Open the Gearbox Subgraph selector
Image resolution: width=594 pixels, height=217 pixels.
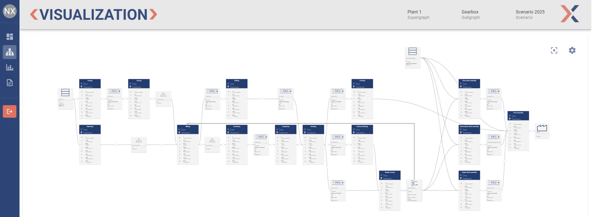click(x=470, y=15)
